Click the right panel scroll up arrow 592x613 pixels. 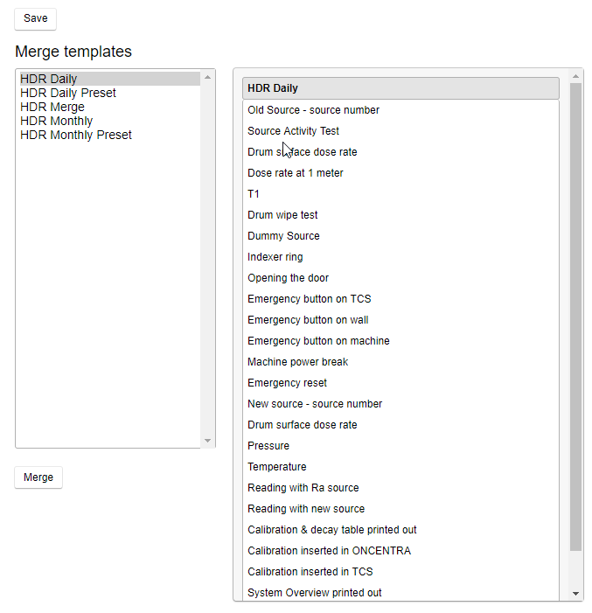[575, 76]
